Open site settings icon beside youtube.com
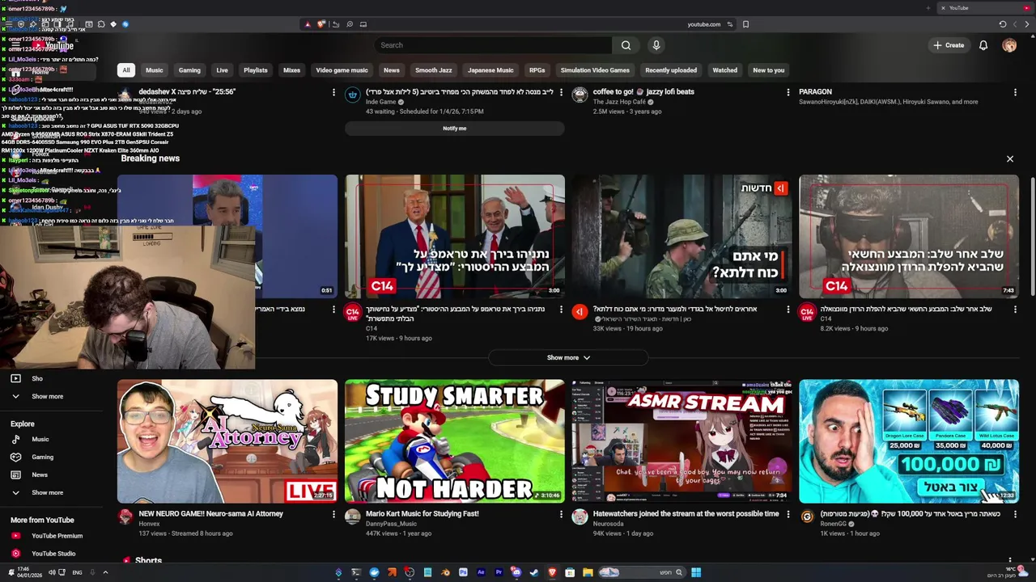Image resolution: width=1036 pixels, height=582 pixels. (x=730, y=24)
